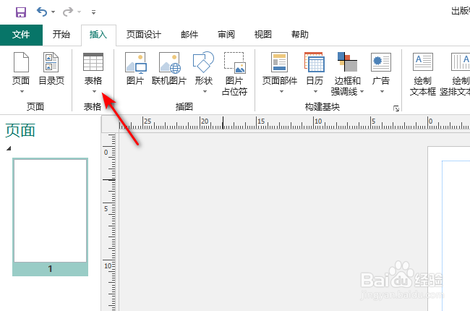
Task: Open the 审阅 tab
Action: pyautogui.click(x=226, y=35)
